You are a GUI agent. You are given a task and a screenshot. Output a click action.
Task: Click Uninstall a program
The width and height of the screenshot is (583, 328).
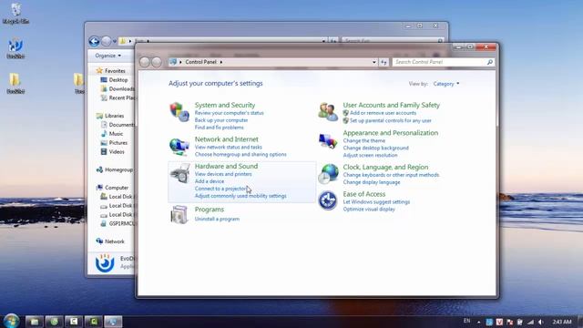(217, 219)
